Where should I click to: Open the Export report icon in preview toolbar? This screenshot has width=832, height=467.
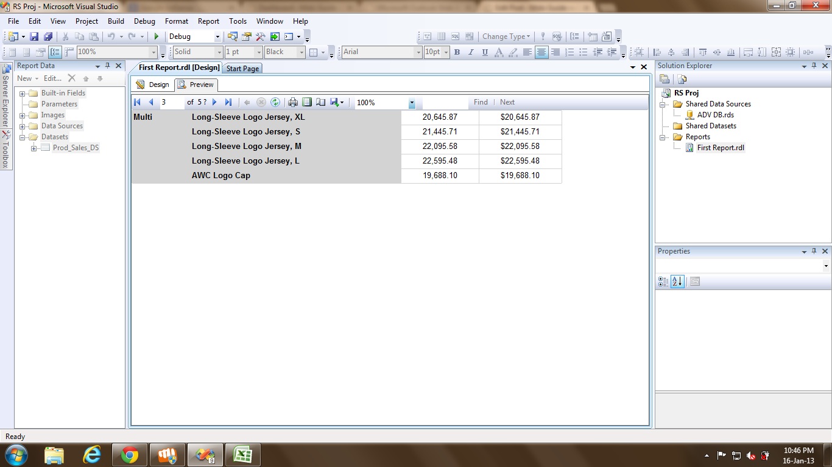click(x=334, y=102)
